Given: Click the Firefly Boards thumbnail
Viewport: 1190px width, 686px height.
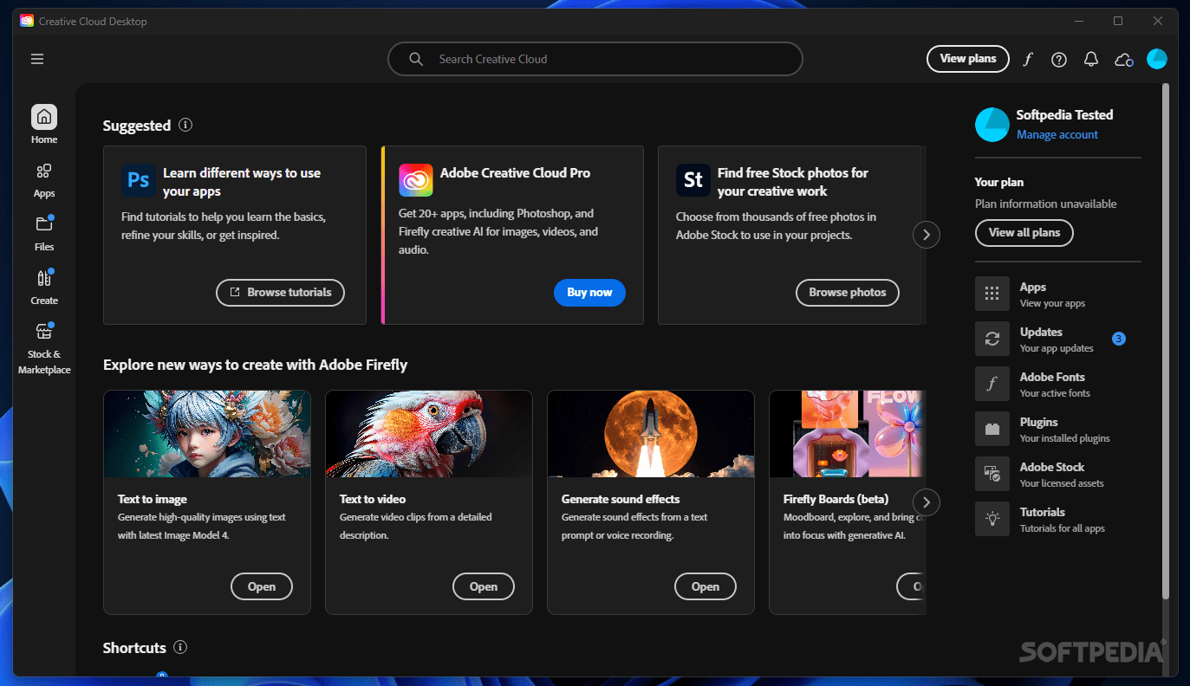Looking at the screenshot, I should pos(848,434).
